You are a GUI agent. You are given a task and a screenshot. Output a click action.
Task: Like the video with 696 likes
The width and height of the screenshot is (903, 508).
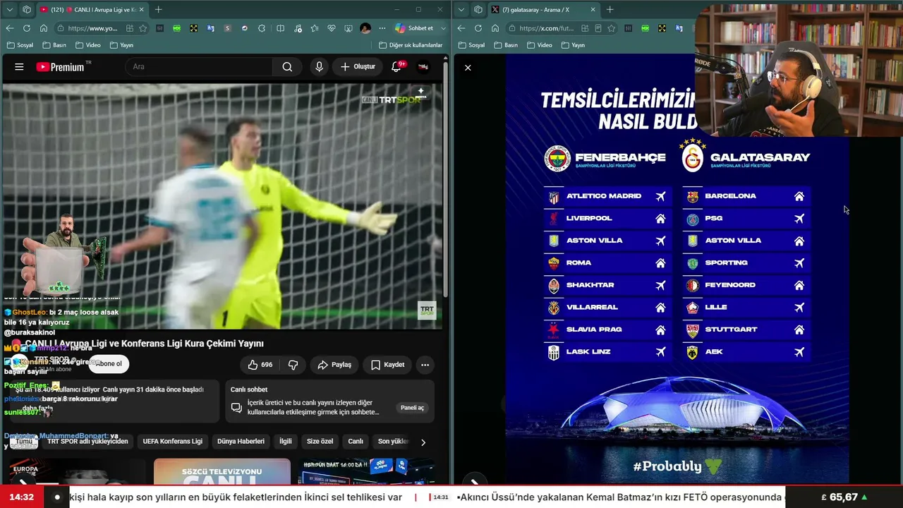260,365
